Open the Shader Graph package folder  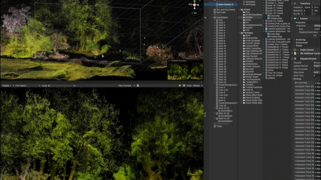[251, 77]
